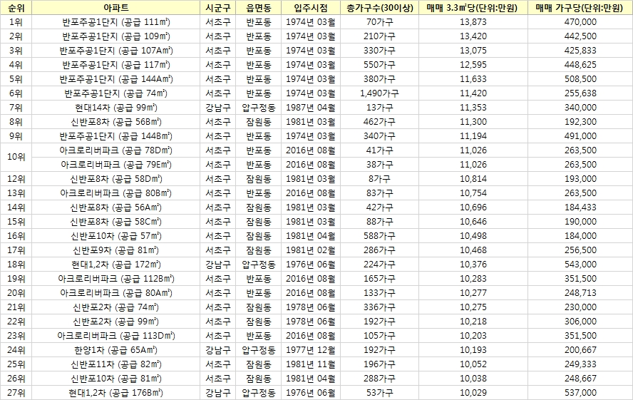Select the 아크로리버파크 (공급 79E㎡) cell
Viewport: 633px width, 400px height.
(x=116, y=165)
